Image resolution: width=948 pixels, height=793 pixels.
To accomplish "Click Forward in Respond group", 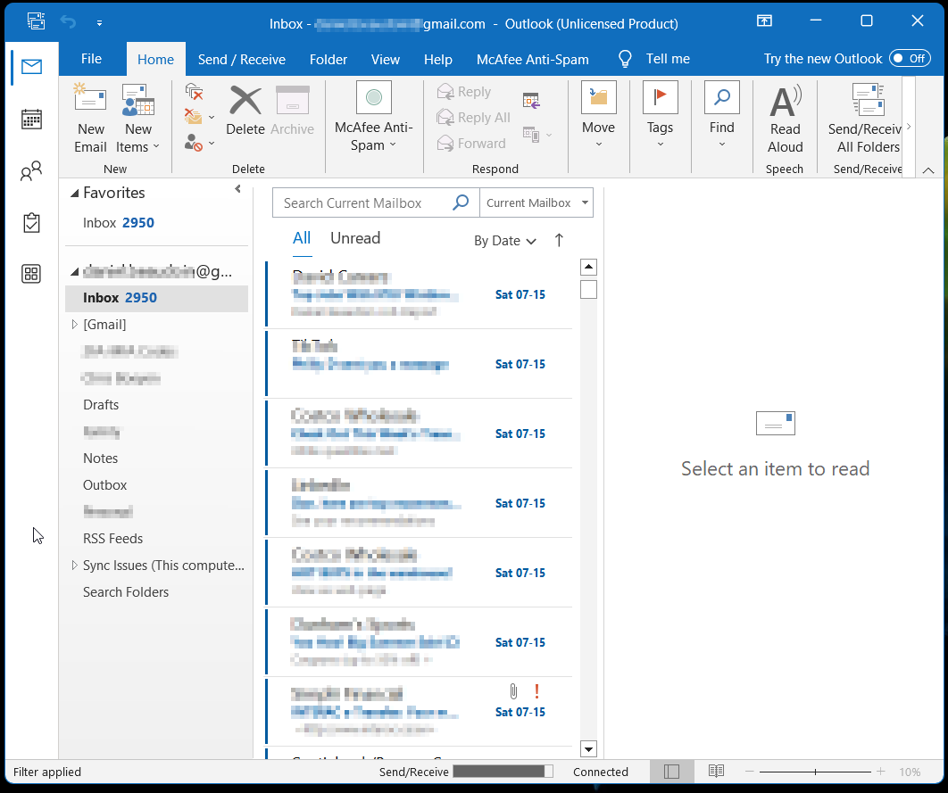I will point(471,143).
